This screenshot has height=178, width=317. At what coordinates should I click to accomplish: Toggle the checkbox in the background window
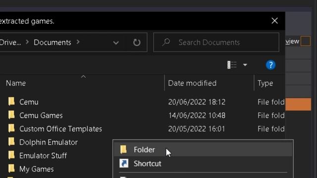click(x=306, y=41)
